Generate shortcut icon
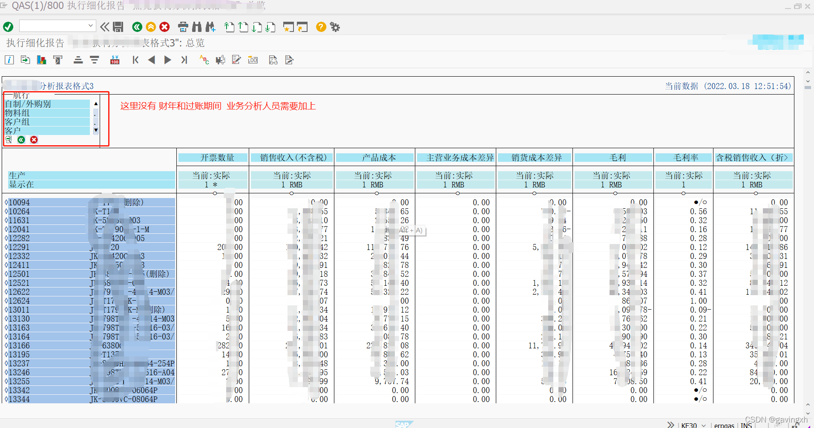The height and width of the screenshot is (428, 814). 302,27
